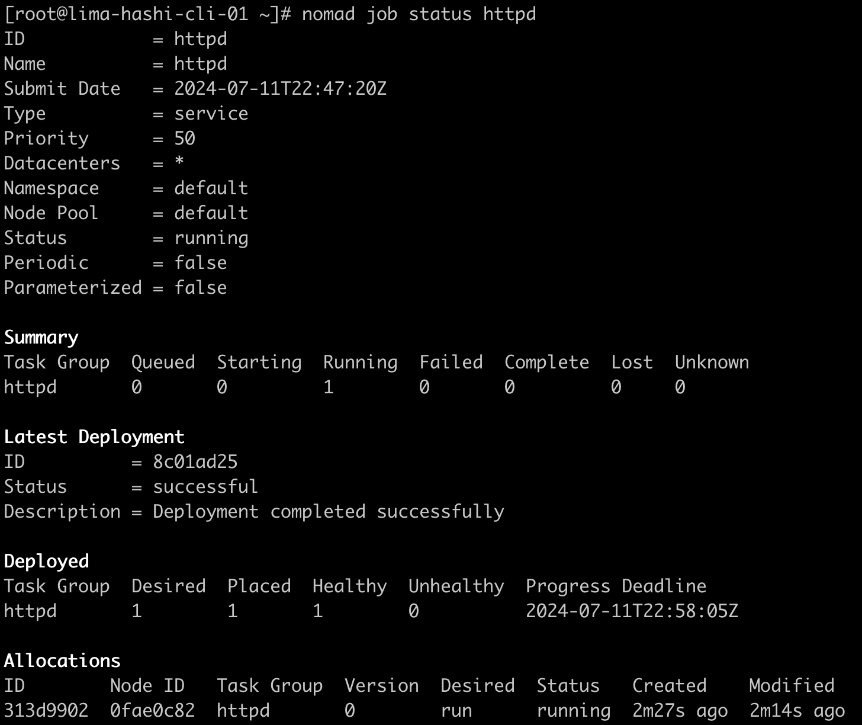
Task: Click the Node Pool label
Action: pyautogui.click(x=51, y=213)
